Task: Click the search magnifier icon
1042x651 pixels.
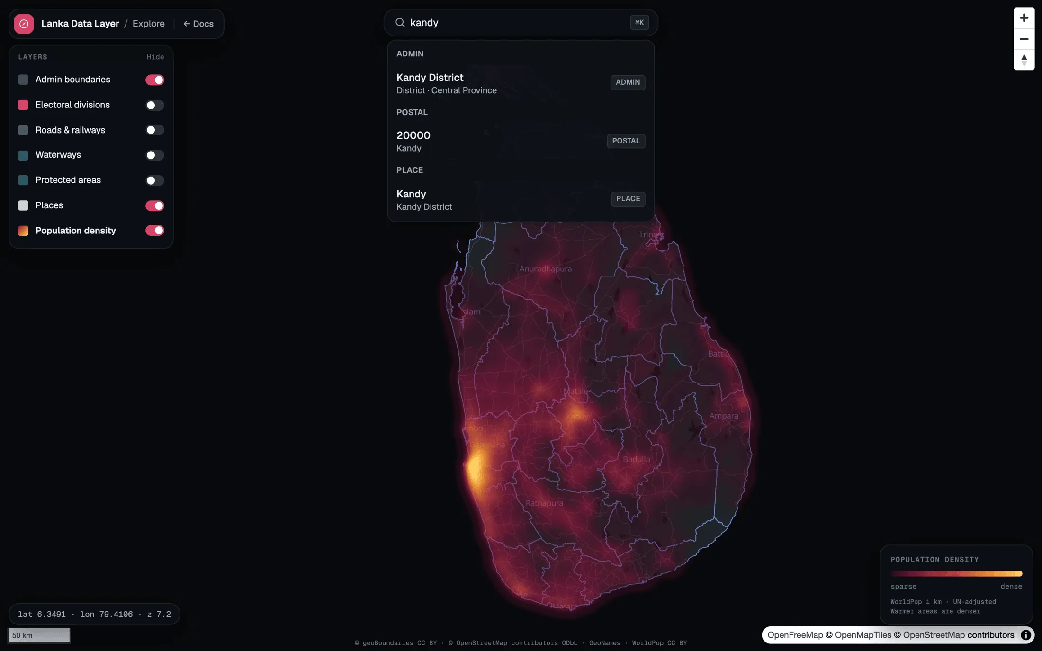Action: (x=400, y=22)
